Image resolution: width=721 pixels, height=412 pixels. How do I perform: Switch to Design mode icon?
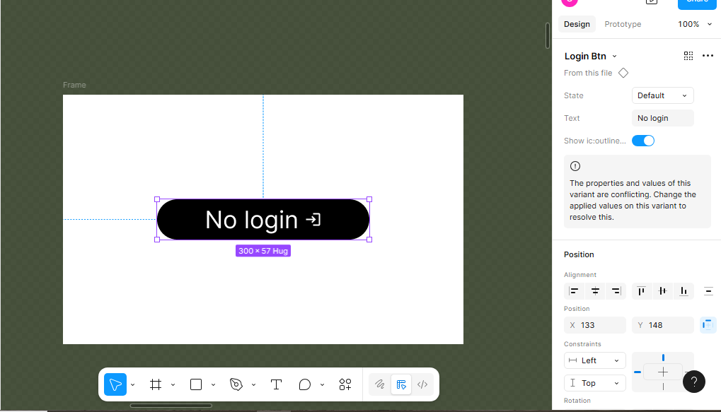coord(401,384)
